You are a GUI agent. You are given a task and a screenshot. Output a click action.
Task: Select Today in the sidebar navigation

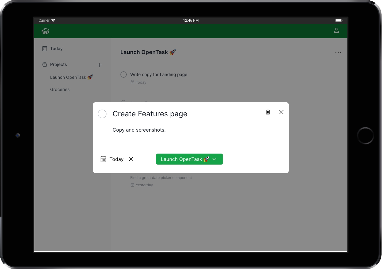(56, 48)
